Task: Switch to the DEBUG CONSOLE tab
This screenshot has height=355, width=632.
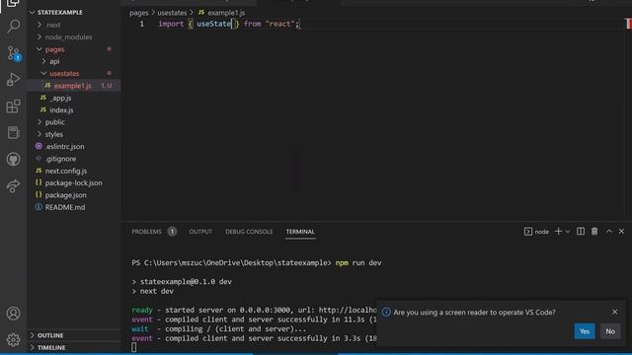Action: click(249, 232)
